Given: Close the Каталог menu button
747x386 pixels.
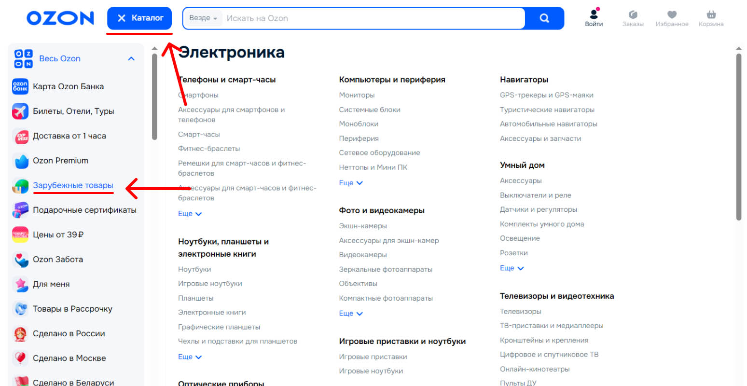Looking at the screenshot, I should coord(139,18).
